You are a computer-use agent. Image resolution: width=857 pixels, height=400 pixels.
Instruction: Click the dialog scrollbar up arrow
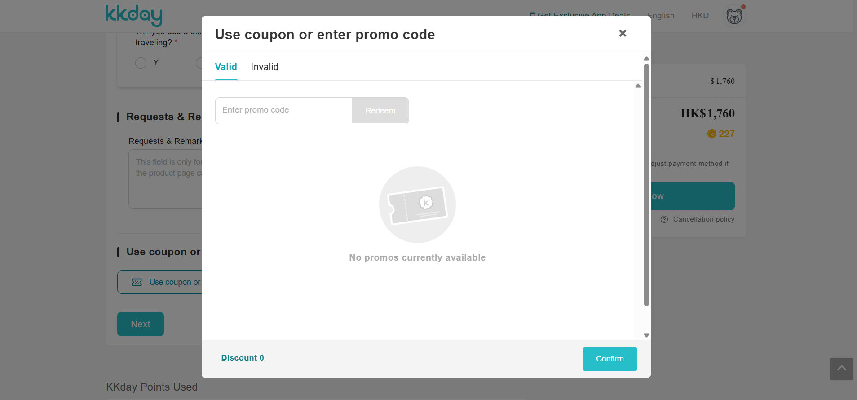coord(646,58)
